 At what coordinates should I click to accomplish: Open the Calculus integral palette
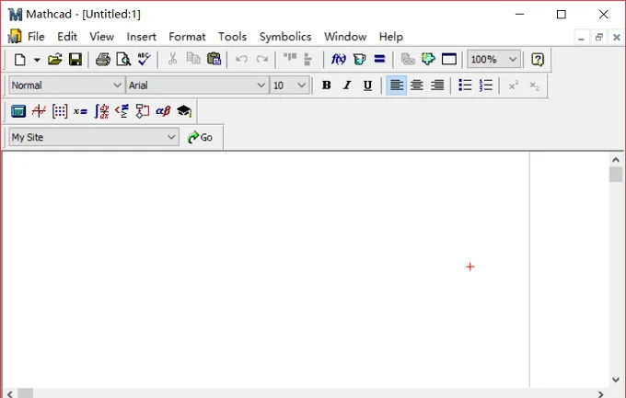pos(101,111)
